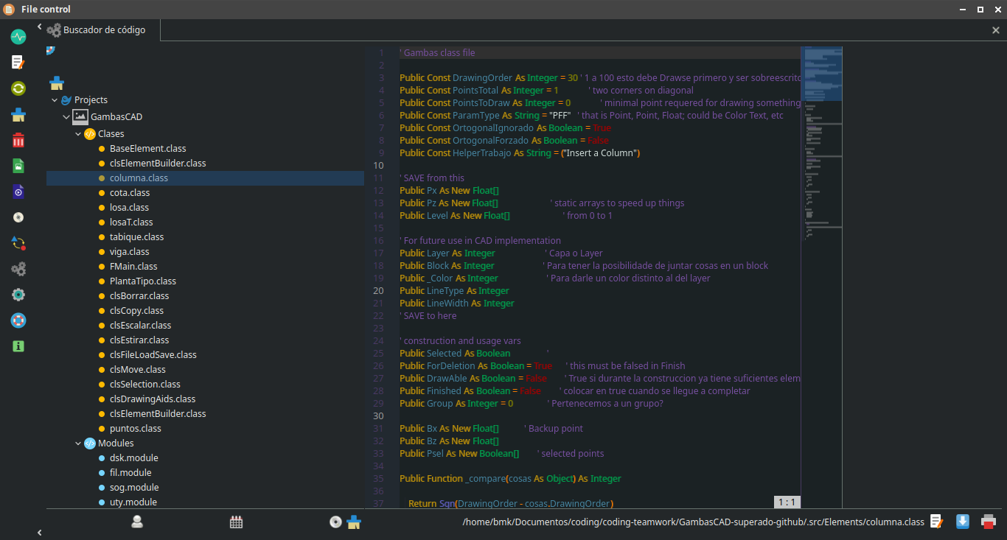Select BaseElement.class in the tree
1007x540 pixels.
[147, 149]
